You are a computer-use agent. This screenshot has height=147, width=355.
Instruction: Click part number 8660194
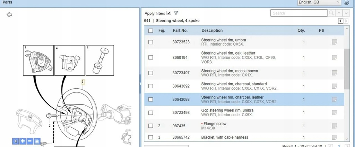[180, 58]
